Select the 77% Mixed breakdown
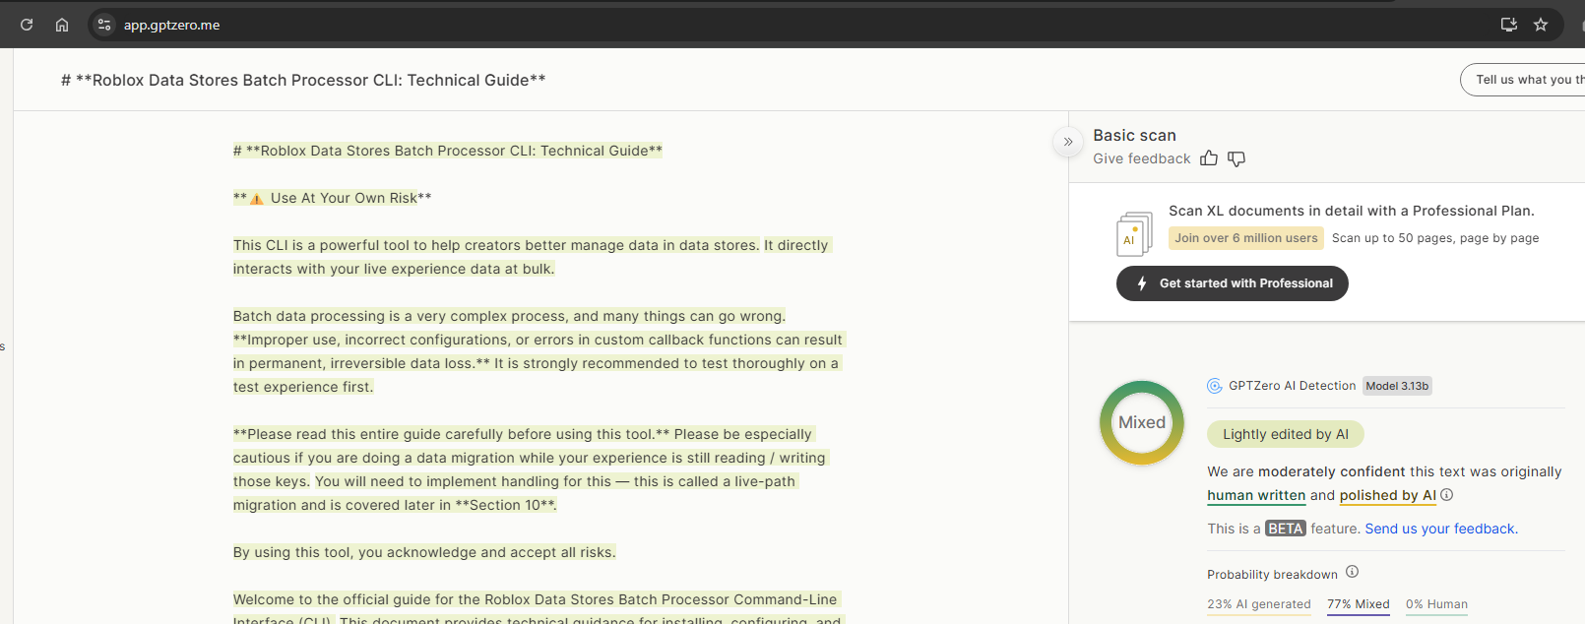Image resolution: width=1585 pixels, height=624 pixels. [1359, 605]
